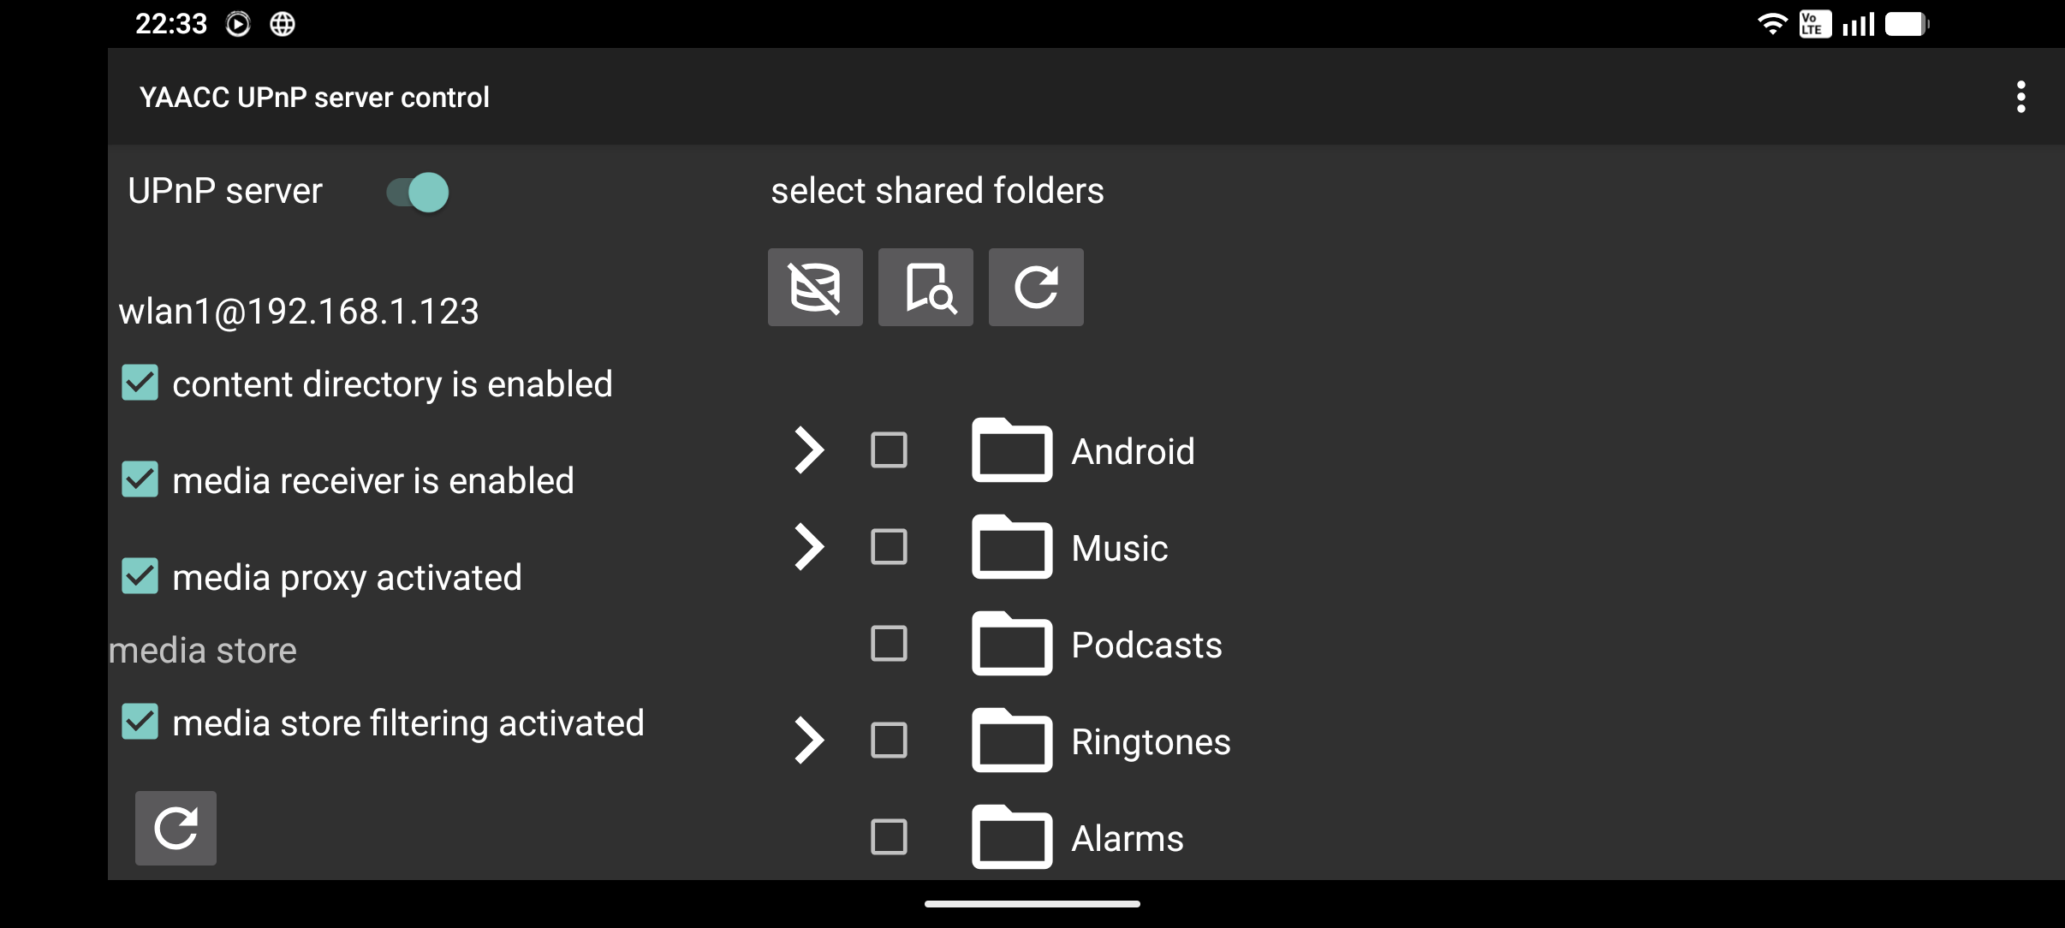Image resolution: width=2065 pixels, height=928 pixels.
Task: Click the refresh button under media store
Action: click(x=176, y=828)
